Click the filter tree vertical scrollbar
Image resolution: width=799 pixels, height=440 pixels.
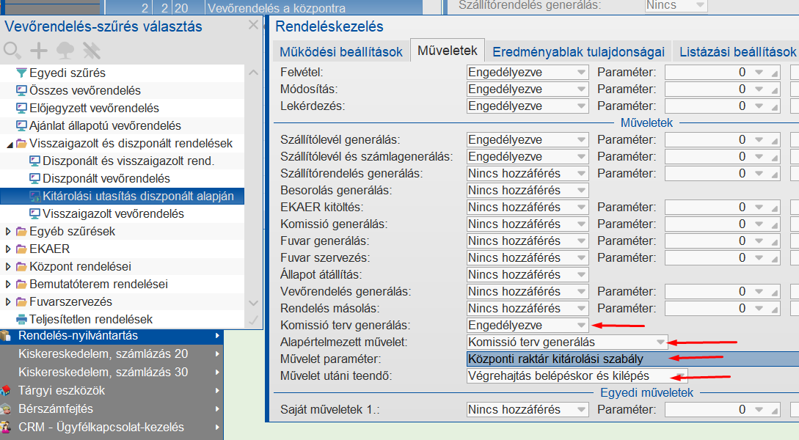252,183
